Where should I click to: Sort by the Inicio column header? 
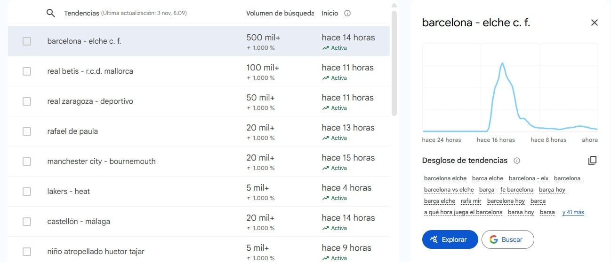330,13
